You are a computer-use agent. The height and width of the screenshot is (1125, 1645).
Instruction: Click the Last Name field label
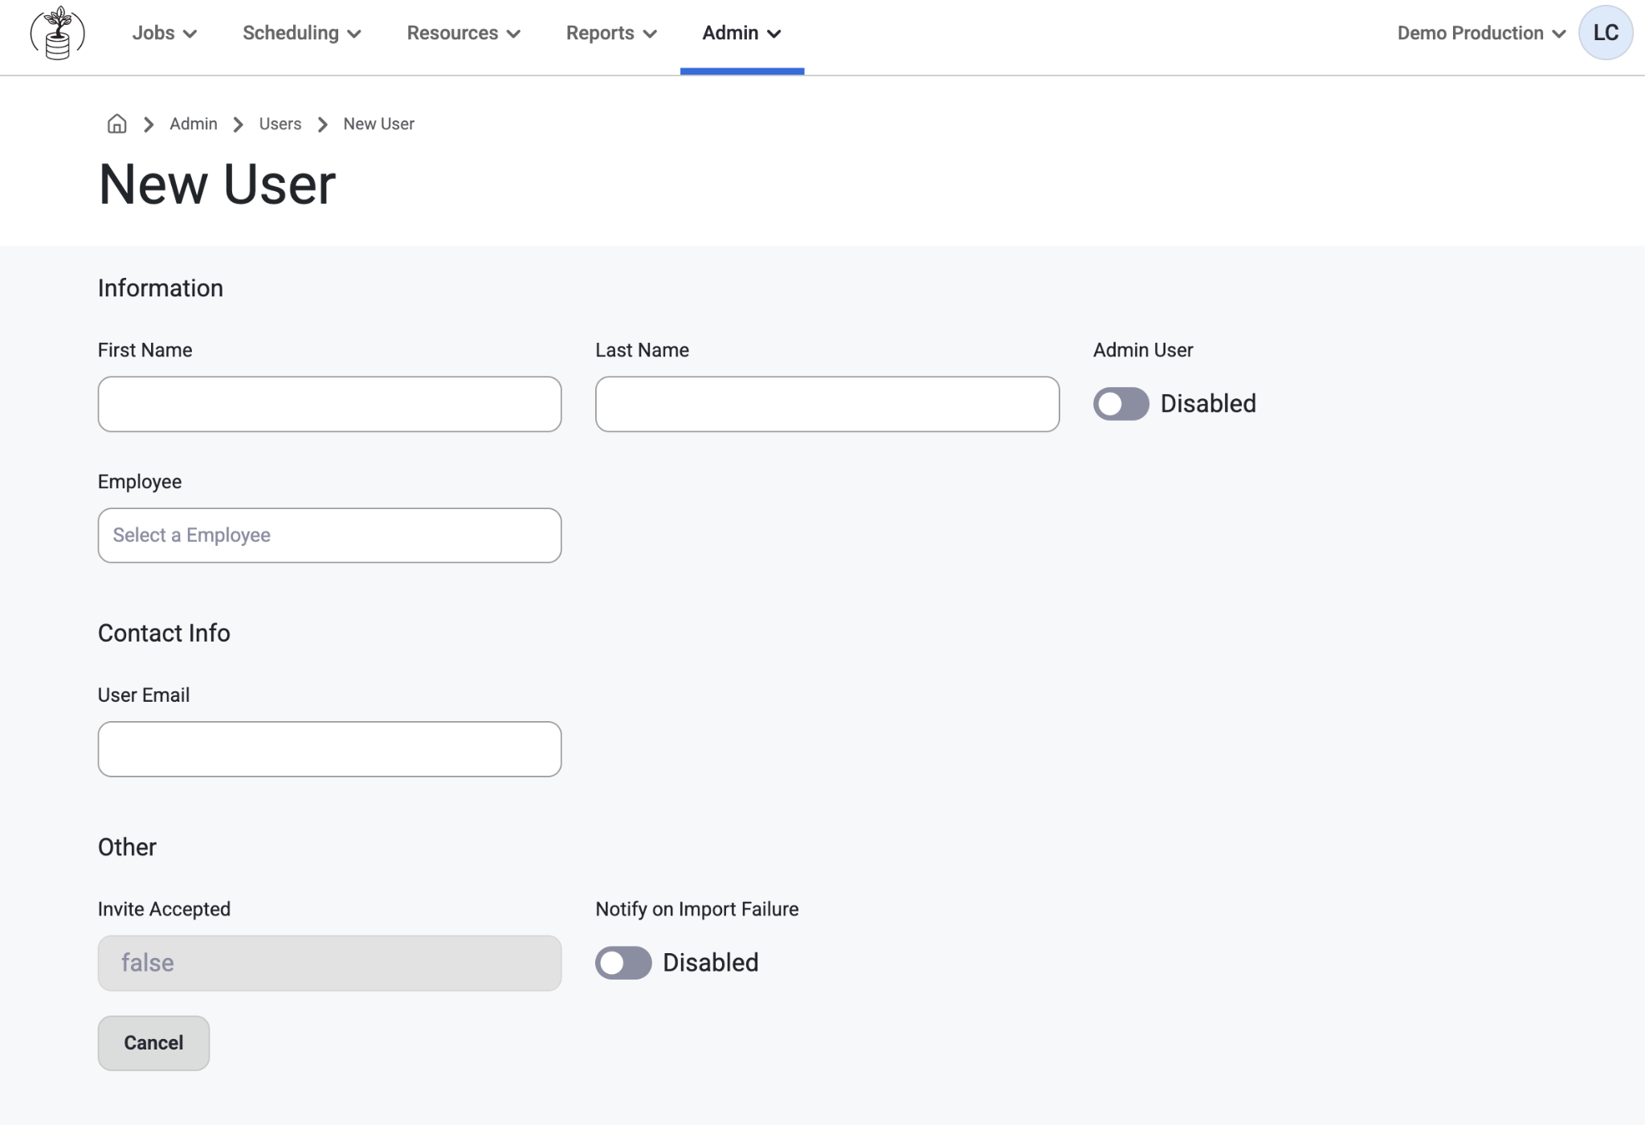643,350
